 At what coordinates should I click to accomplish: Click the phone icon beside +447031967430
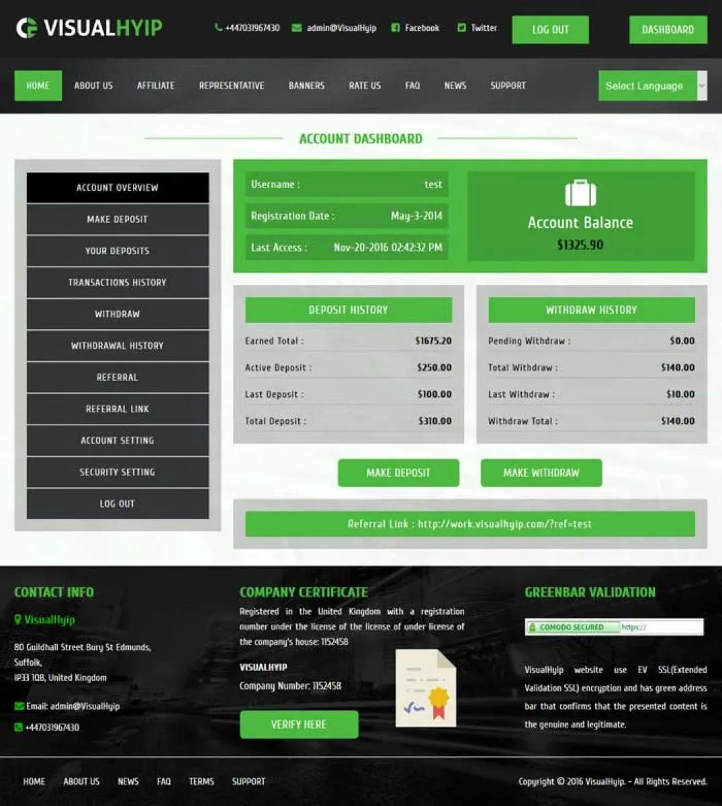[x=218, y=28]
